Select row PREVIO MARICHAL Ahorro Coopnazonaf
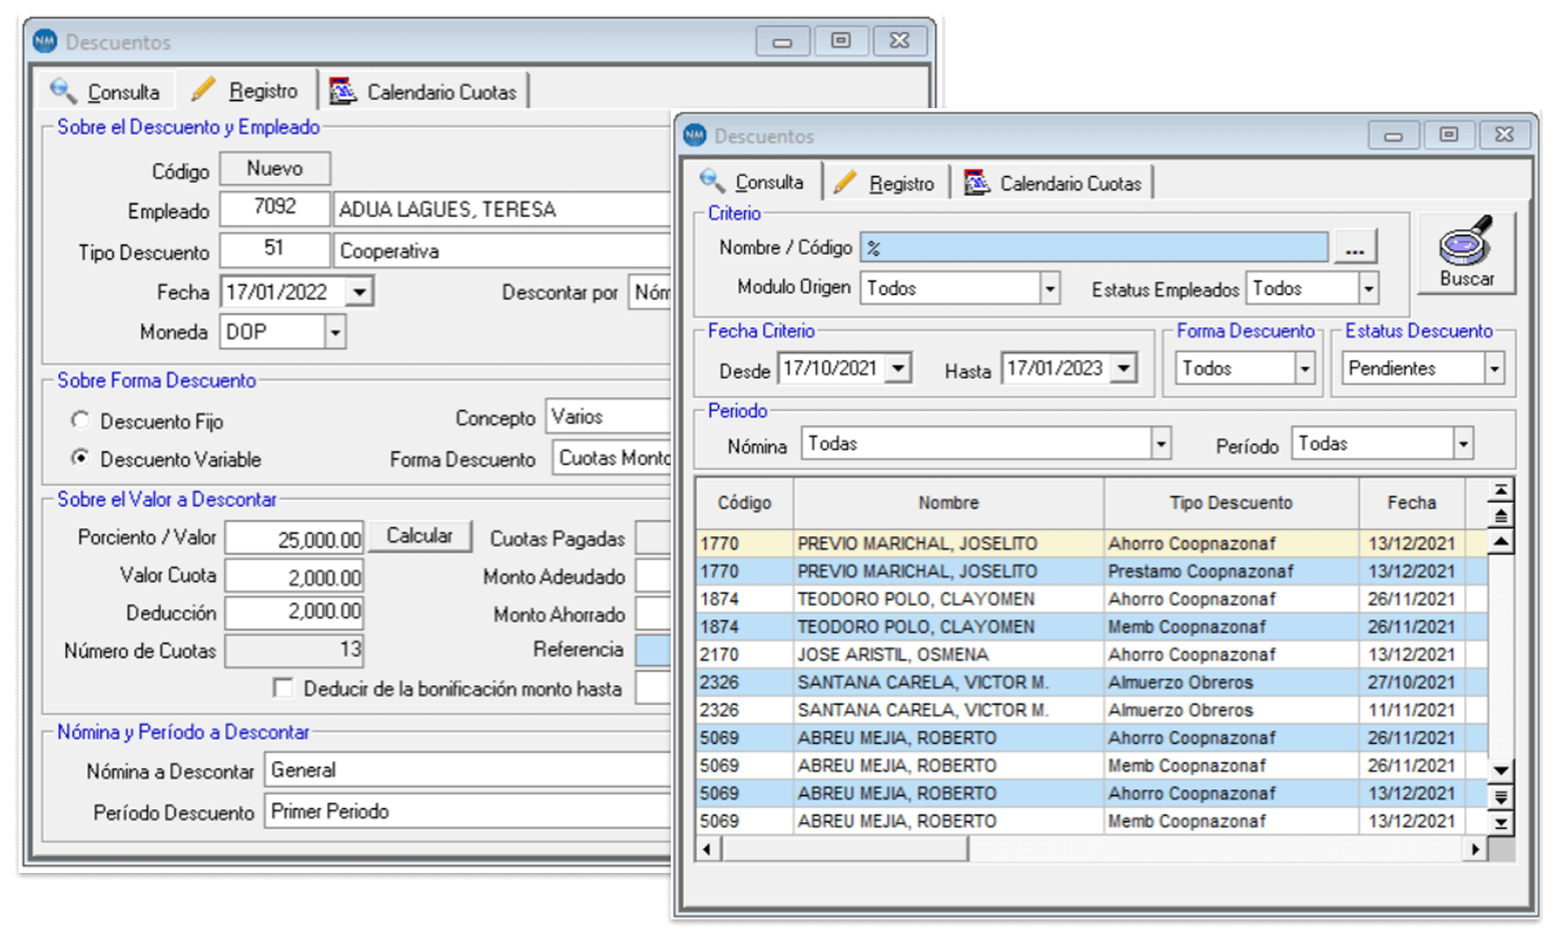 click(x=1091, y=543)
